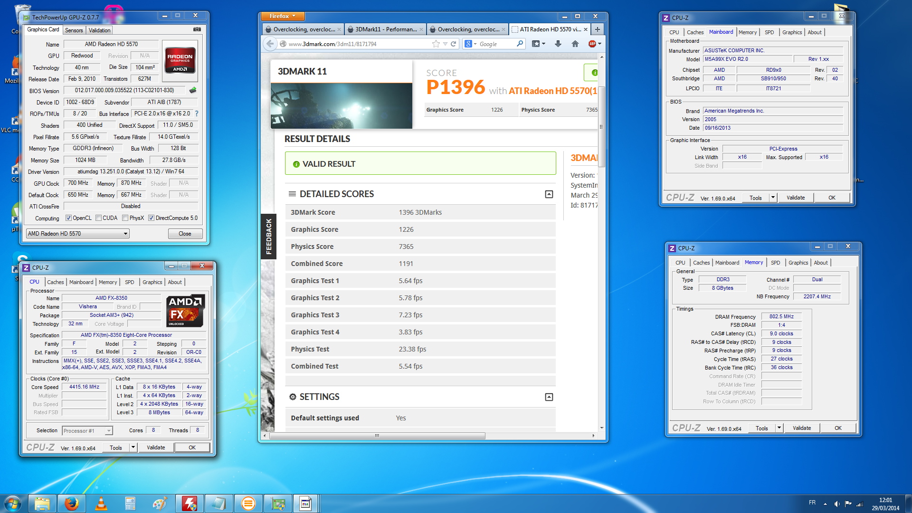This screenshot has height=513, width=912.
Task: Launch VLC media player from taskbar
Action: (101, 503)
